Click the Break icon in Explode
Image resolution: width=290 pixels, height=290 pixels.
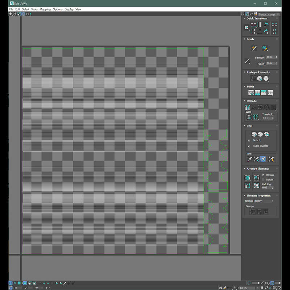click(248, 107)
